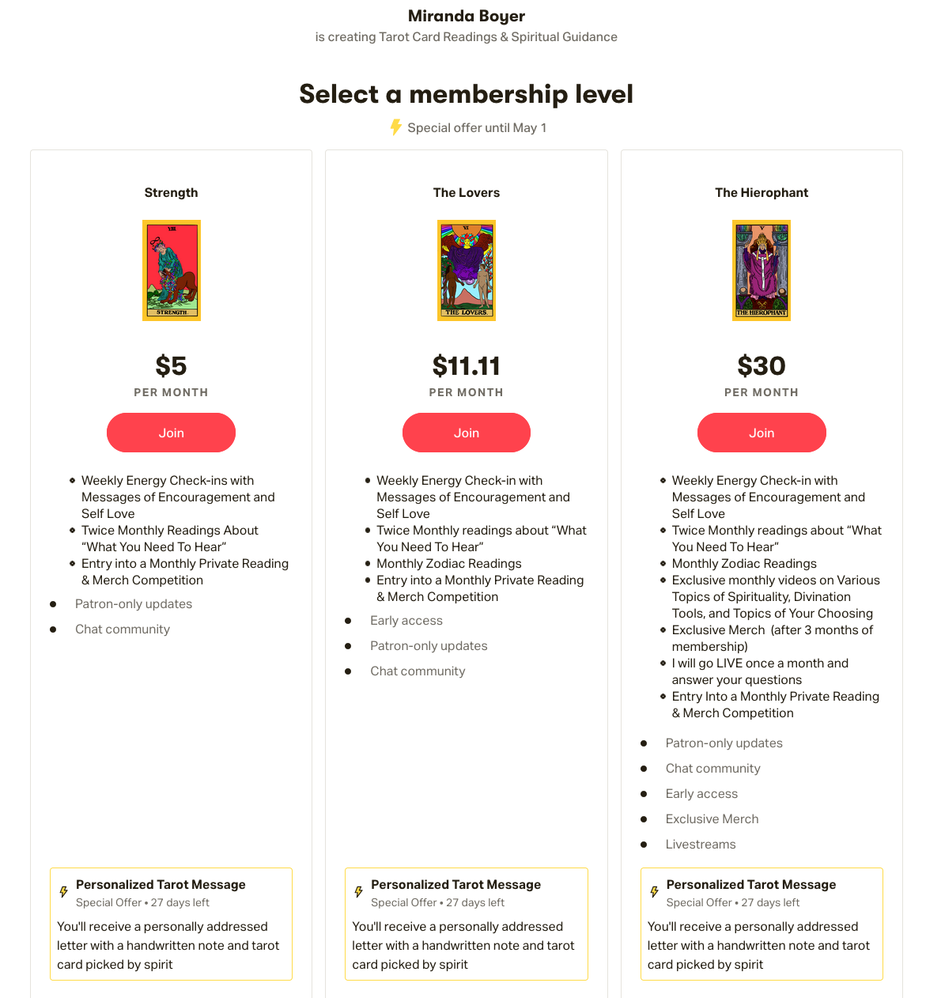Click Livestreams benefit in Hierophant tier

pyautogui.click(x=701, y=845)
